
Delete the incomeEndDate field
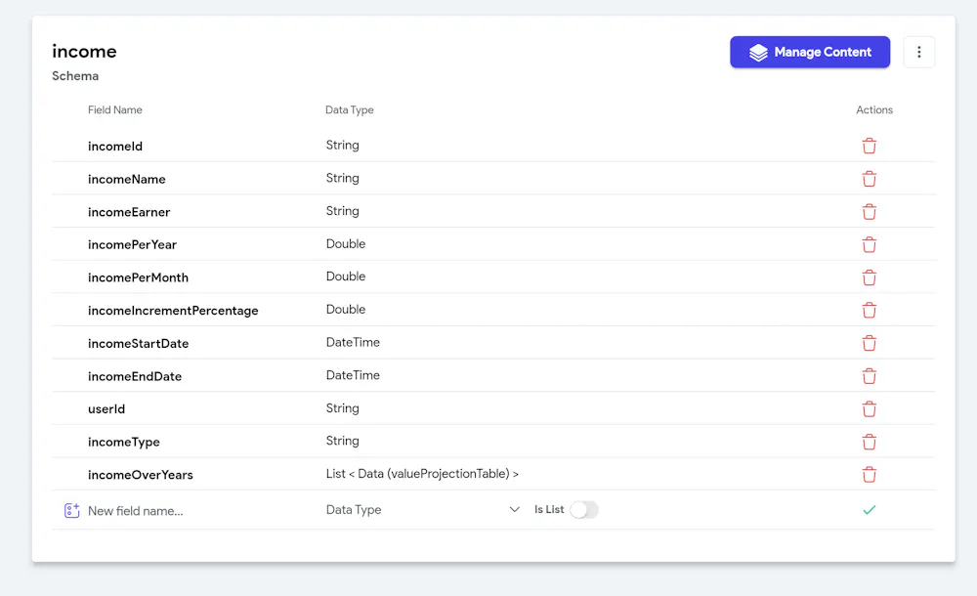click(869, 376)
